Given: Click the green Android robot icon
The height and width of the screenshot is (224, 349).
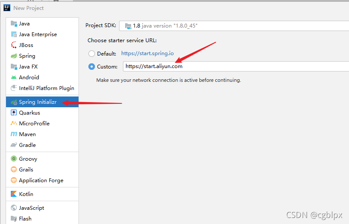Looking at the screenshot, I should 14,78.
